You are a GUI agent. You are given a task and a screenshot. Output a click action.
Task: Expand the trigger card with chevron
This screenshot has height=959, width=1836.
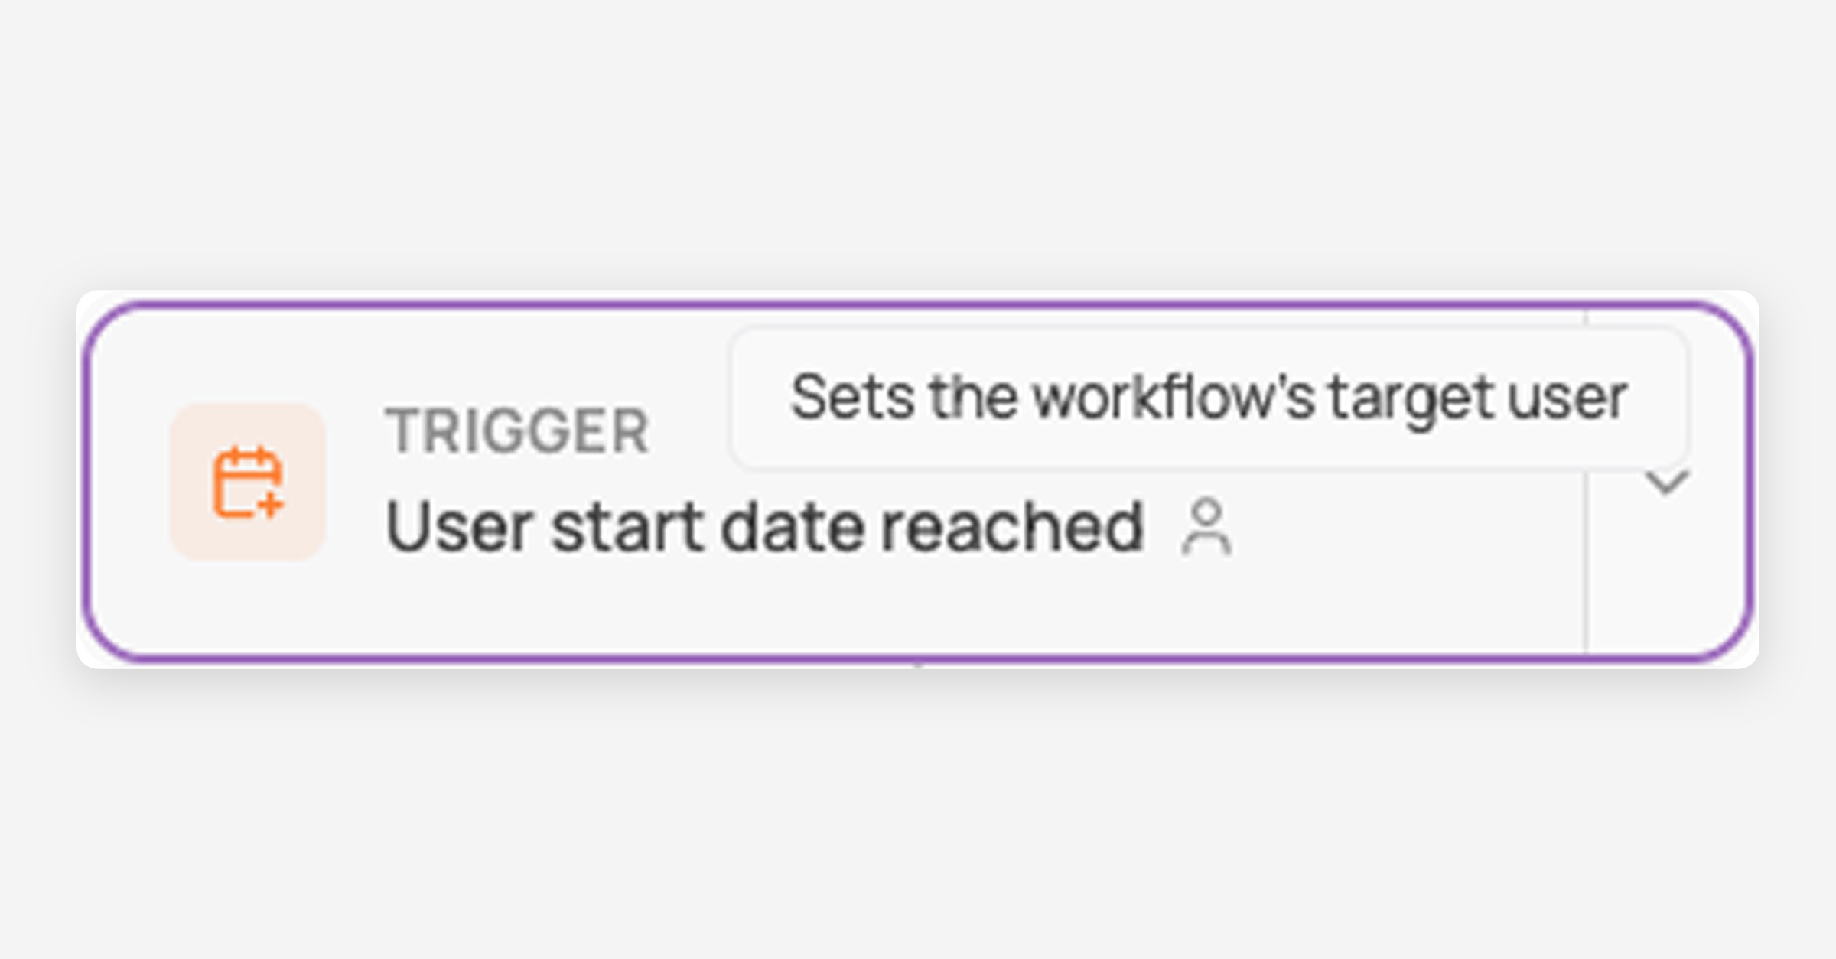click(x=1666, y=483)
